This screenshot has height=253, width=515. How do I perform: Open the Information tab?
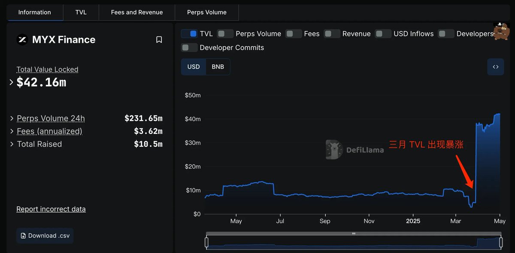(35, 12)
